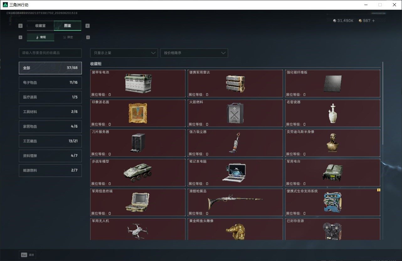
Task: Open the 只显示上架 filter dropdown
Action: point(124,53)
